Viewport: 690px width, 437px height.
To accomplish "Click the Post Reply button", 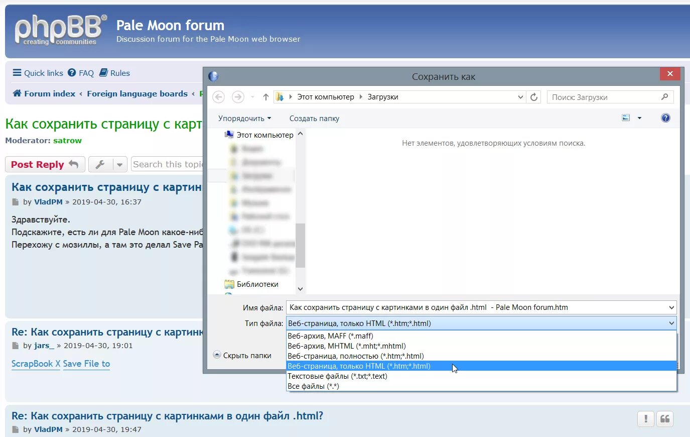I will coord(45,164).
